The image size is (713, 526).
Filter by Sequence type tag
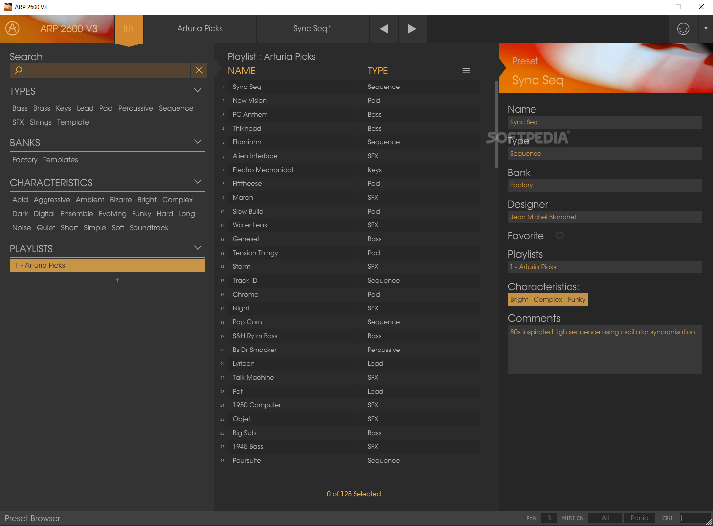[x=176, y=108]
